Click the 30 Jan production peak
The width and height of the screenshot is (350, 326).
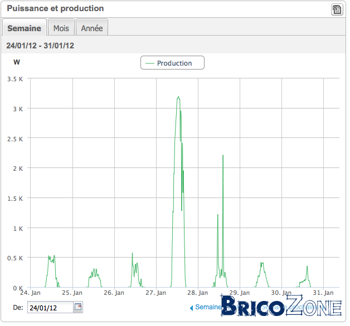tap(307, 266)
